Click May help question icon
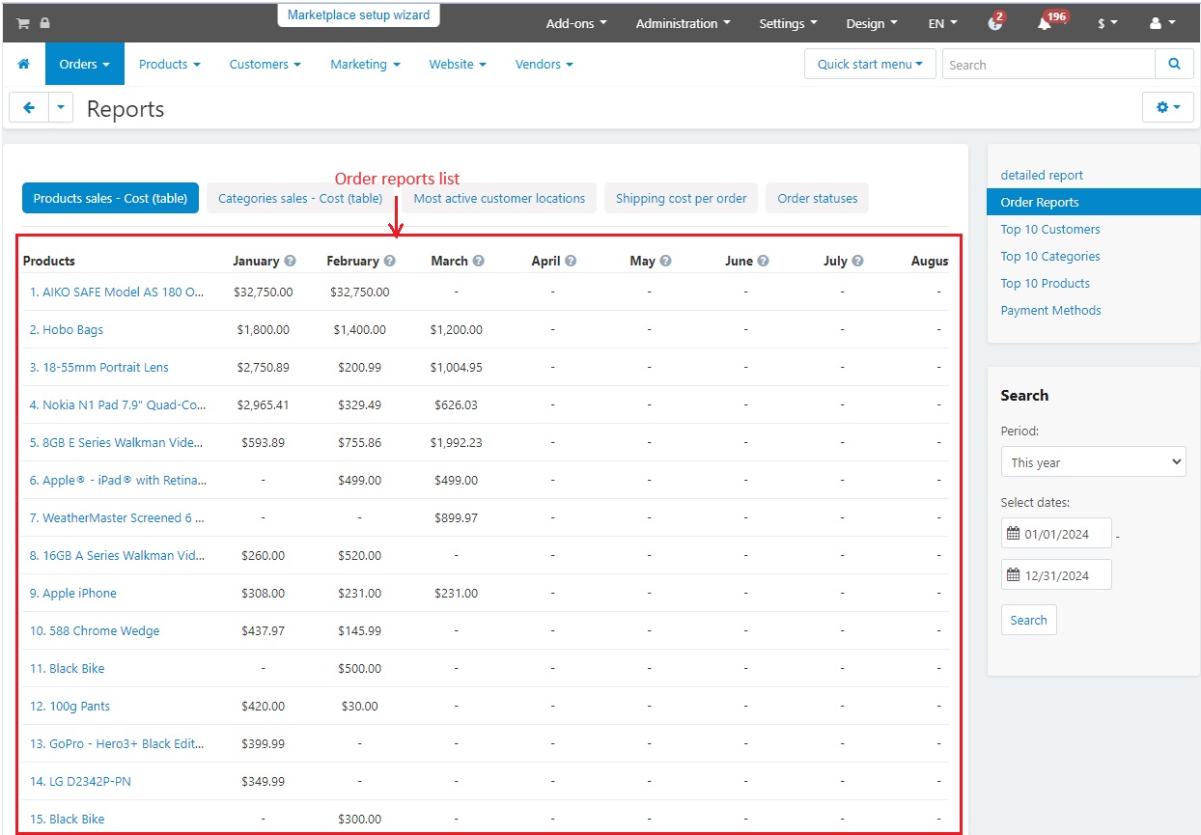The width and height of the screenshot is (1201, 835). (x=666, y=261)
